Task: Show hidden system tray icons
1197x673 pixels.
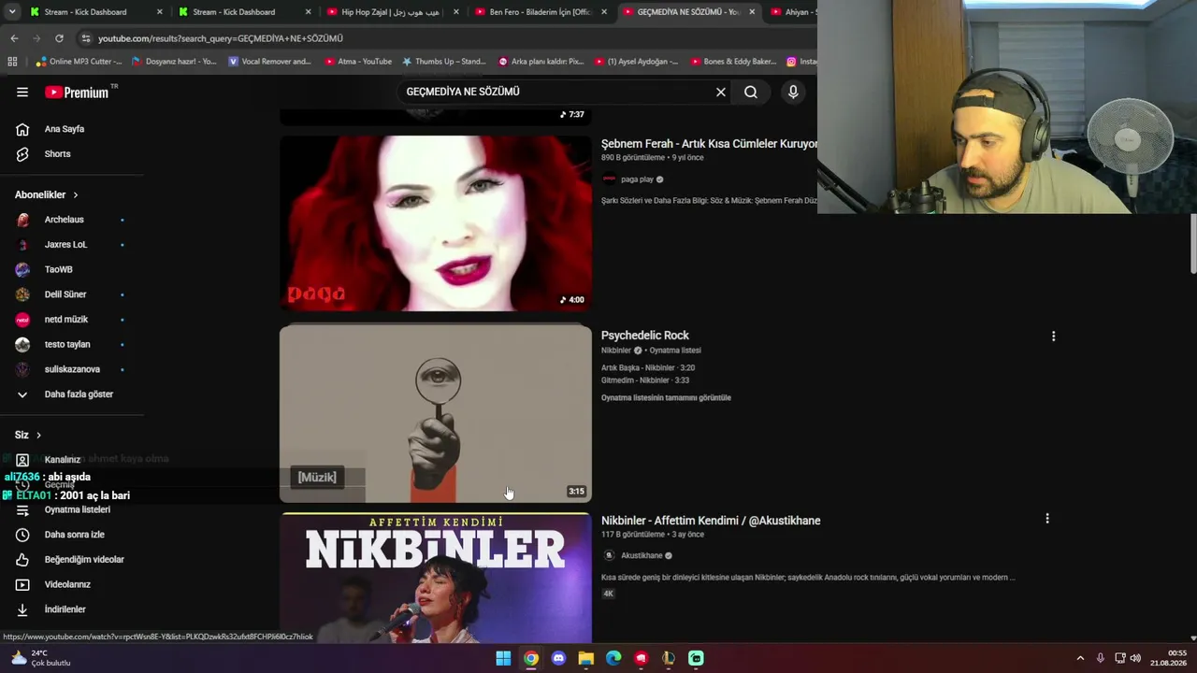Action: point(1080,658)
